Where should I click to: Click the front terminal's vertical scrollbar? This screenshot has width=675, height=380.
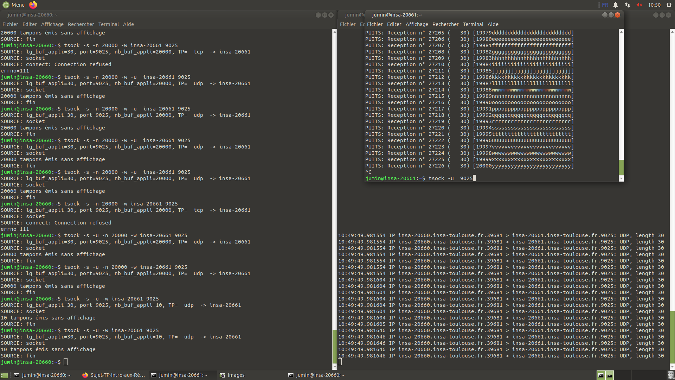(x=621, y=106)
